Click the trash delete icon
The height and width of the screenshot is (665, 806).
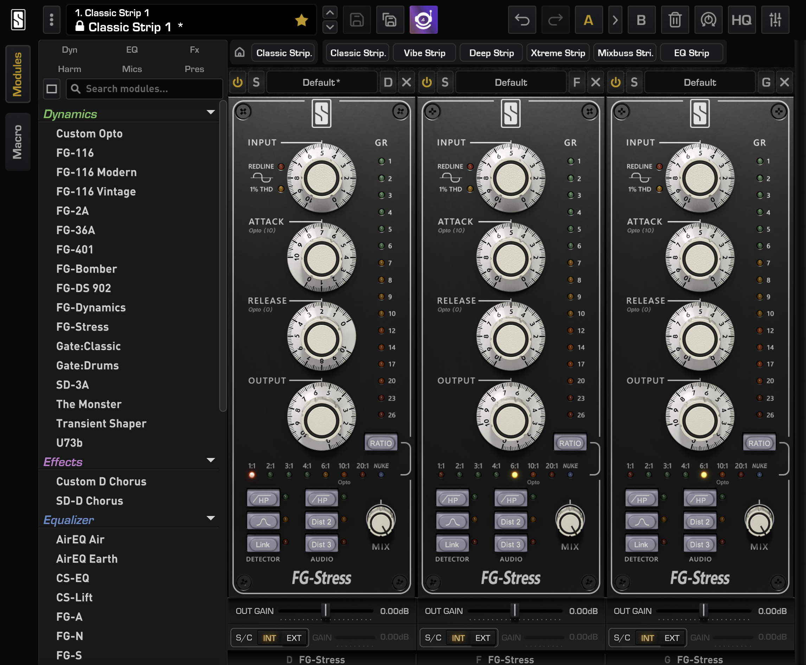[x=674, y=20]
